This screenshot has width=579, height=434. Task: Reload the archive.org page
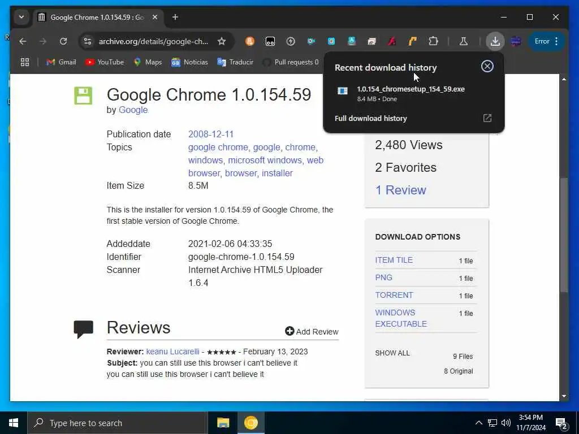point(63,41)
